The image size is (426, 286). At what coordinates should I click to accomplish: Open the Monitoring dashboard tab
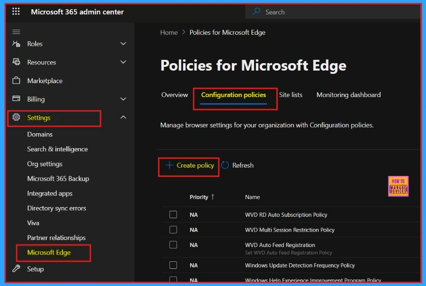(x=348, y=95)
